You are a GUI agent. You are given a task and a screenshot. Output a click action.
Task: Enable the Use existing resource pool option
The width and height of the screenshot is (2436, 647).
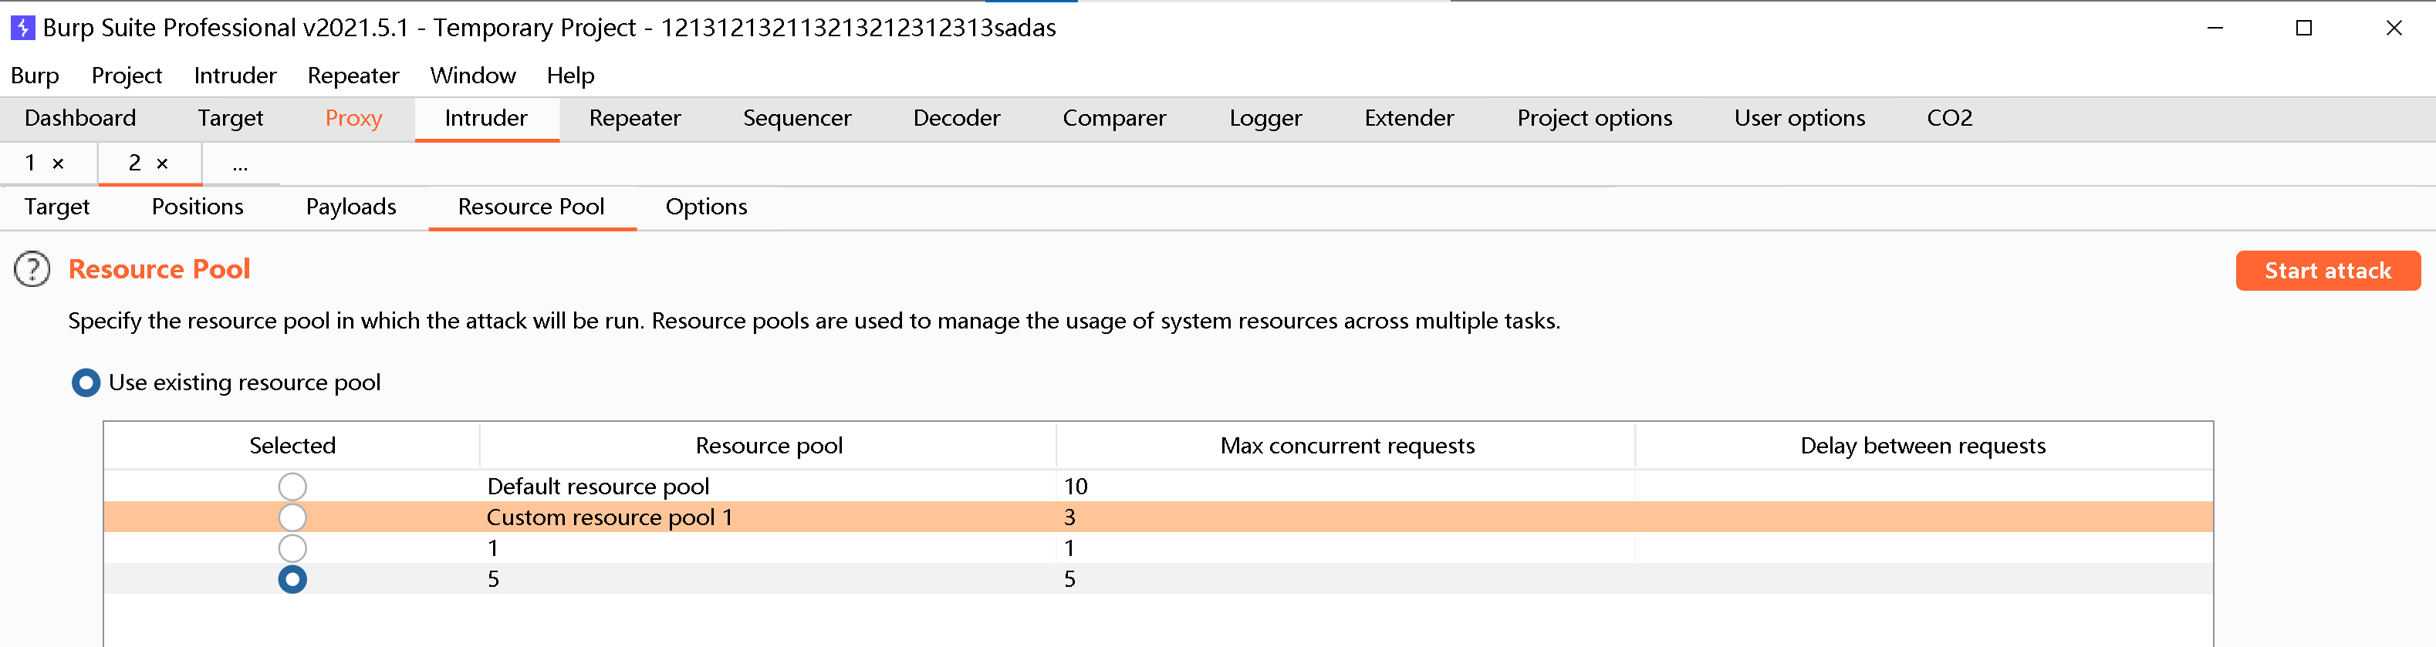[86, 382]
